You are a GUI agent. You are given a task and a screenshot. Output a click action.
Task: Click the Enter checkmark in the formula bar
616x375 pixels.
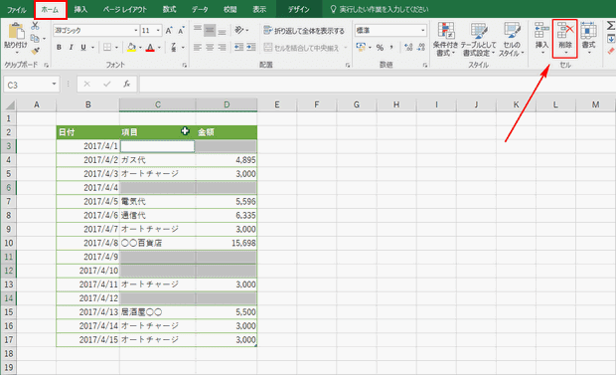(107, 84)
